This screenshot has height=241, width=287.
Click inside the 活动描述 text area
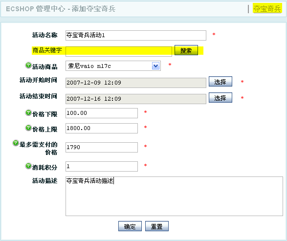click(x=174, y=196)
